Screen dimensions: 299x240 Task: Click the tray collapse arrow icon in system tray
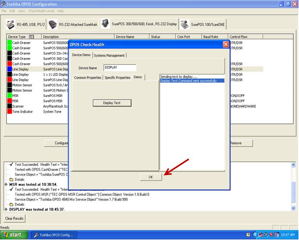coord(255,235)
